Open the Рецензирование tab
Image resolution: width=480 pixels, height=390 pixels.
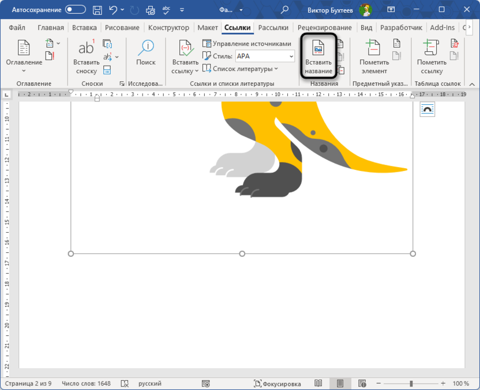coord(324,28)
